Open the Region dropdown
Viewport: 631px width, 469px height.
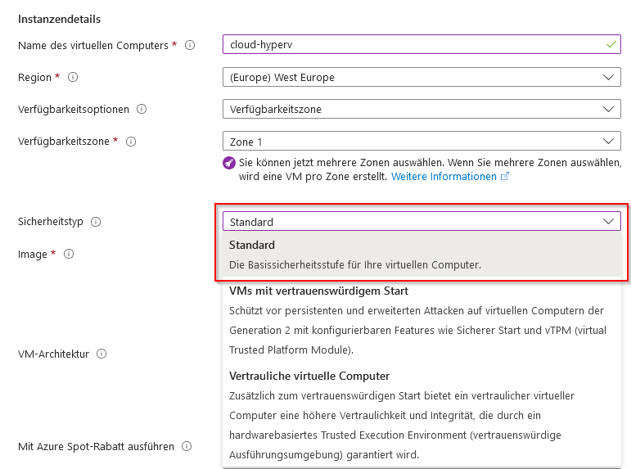(421, 77)
